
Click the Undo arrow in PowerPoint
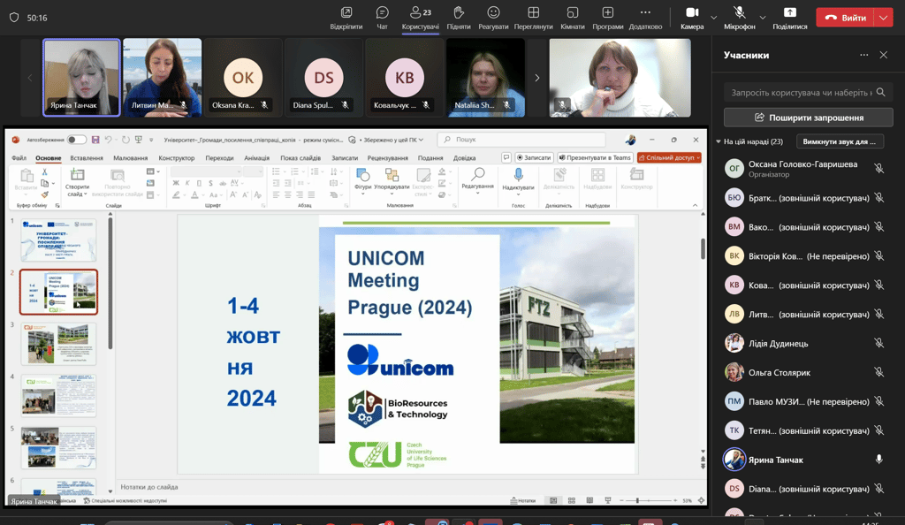pyautogui.click(x=109, y=140)
